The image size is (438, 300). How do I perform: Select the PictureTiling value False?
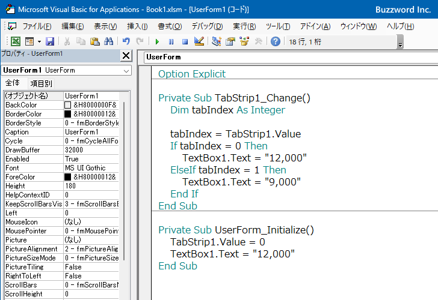91,267
